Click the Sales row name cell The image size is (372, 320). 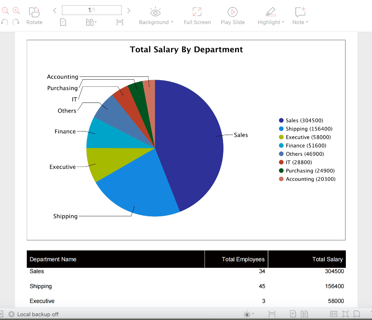pyautogui.click(x=37, y=271)
